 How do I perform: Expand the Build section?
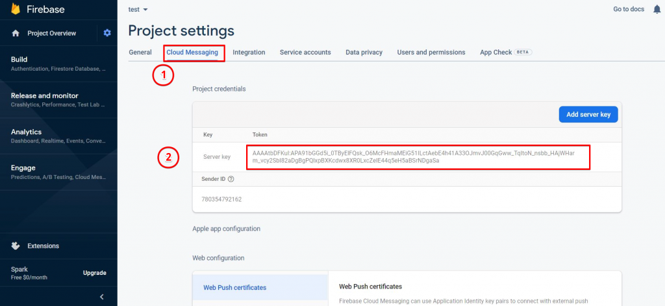[x=58, y=64]
